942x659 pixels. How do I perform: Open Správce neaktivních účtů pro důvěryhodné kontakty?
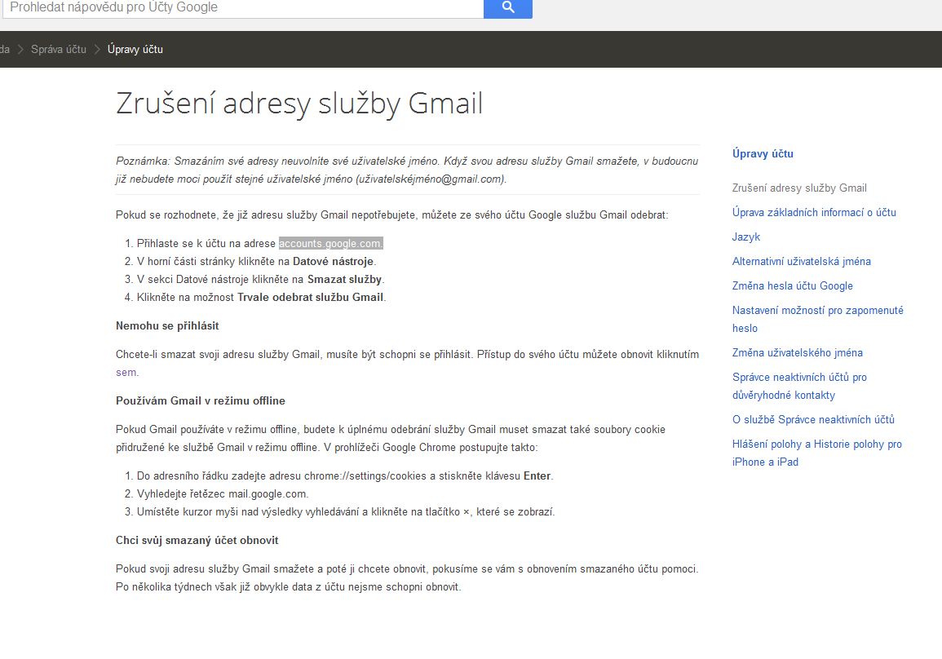tap(799, 386)
